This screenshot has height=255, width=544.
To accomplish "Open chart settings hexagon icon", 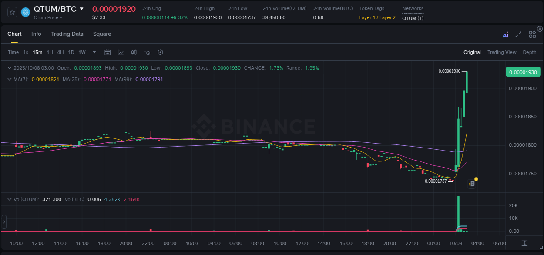I will [160, 52].
